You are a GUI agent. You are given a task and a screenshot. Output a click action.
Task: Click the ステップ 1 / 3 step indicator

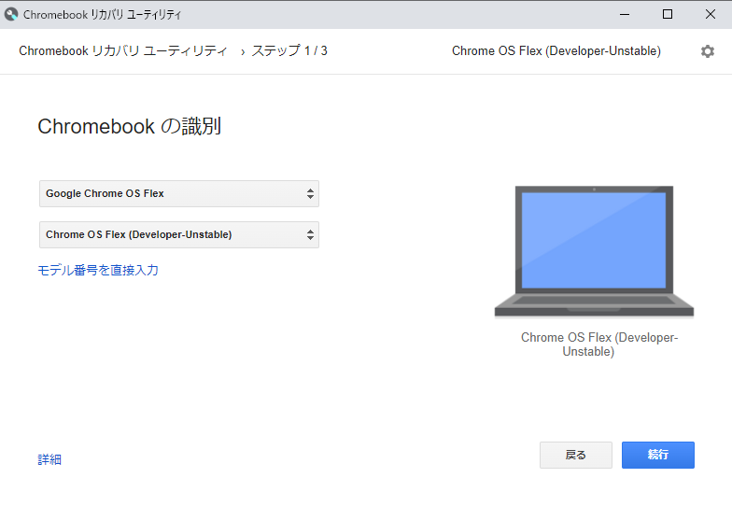coord(289,50)
